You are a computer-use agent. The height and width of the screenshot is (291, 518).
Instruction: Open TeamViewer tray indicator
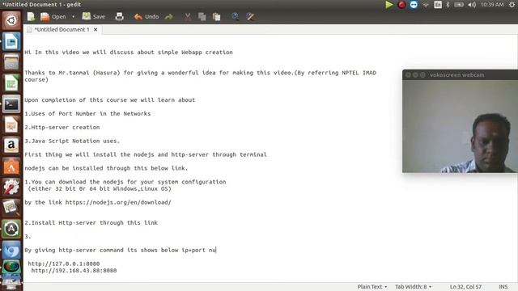(414, 5)
